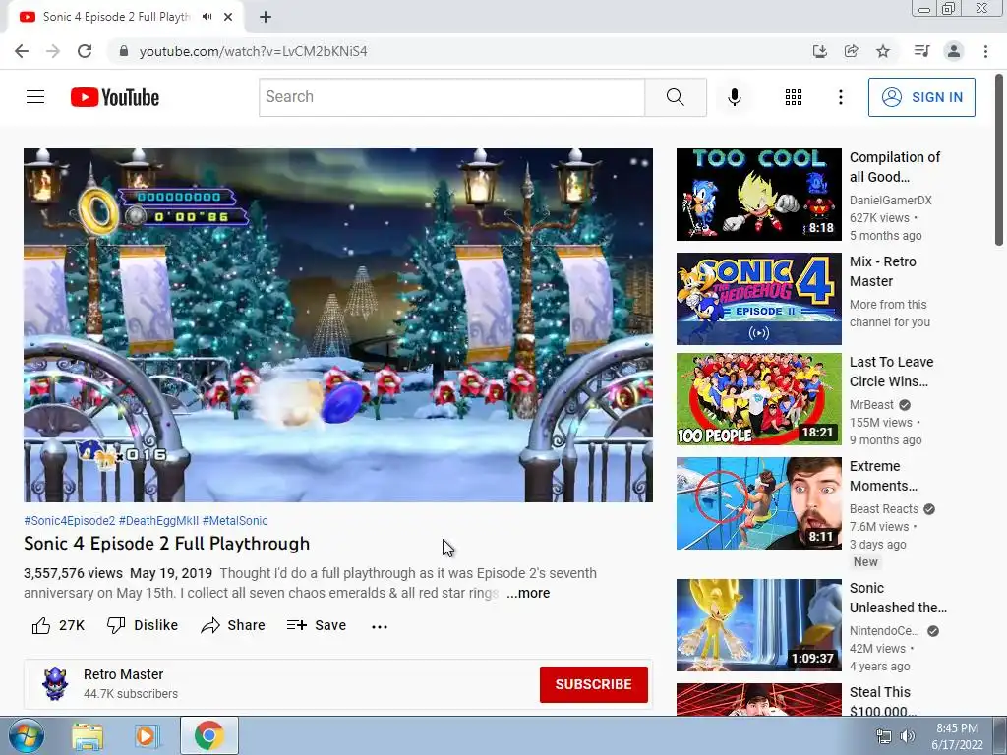Bookmark this page with star icon
Screen dimensions: 1007x755
[883, 51]
